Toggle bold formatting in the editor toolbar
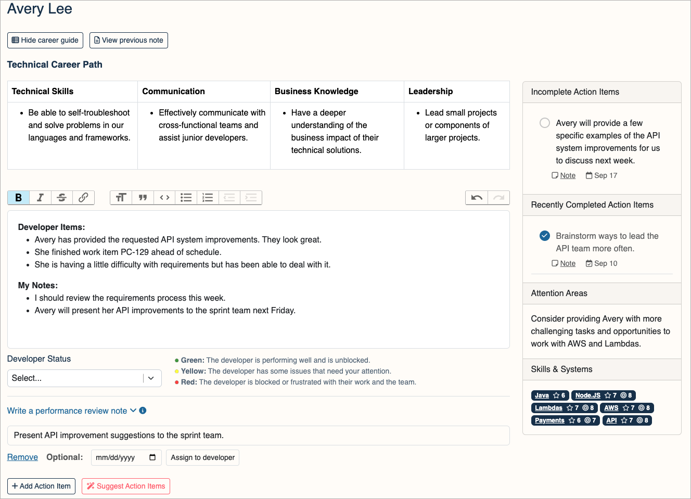Viewport: 691px width, 499px height. pos(18,198)
